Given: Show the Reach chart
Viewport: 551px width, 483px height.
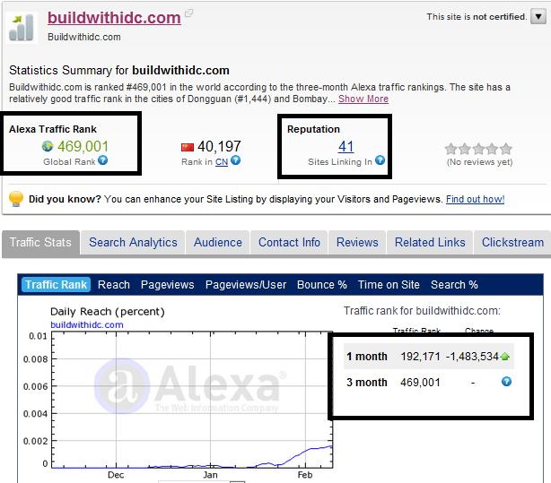Looking at the screenshot, I should (114, 285).
